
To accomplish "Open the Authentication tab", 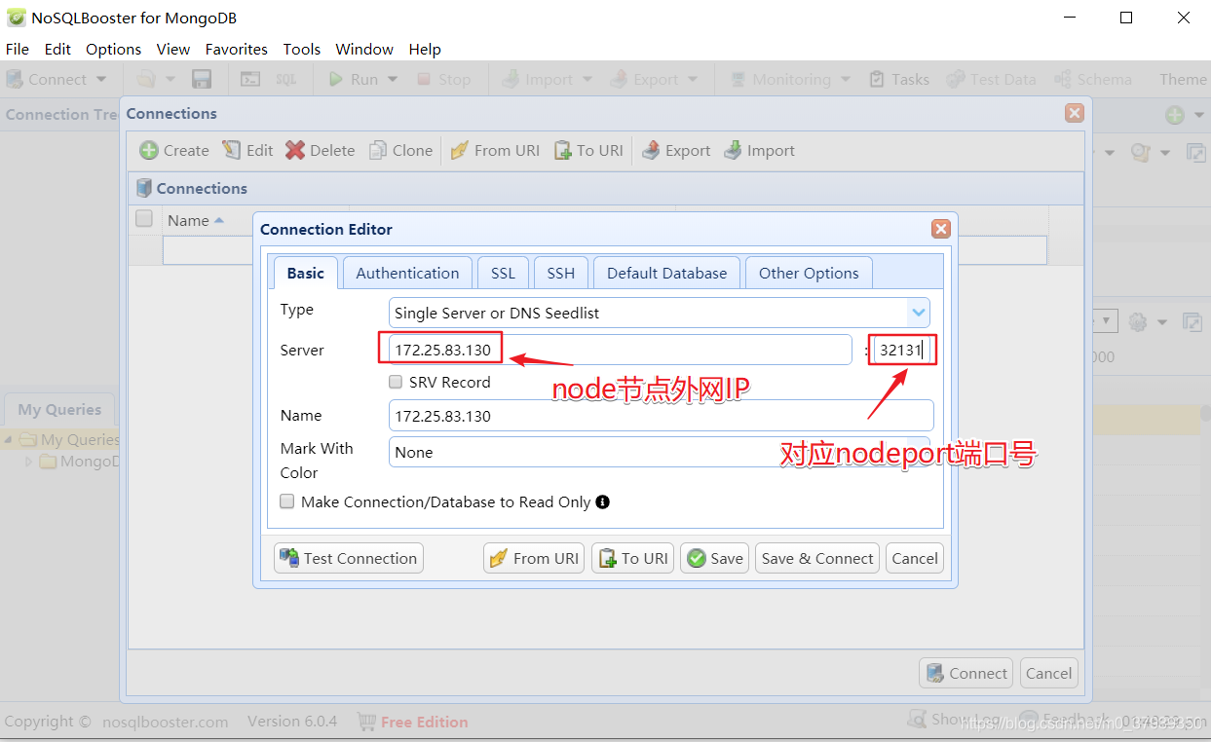I will [x=407, y=274].
